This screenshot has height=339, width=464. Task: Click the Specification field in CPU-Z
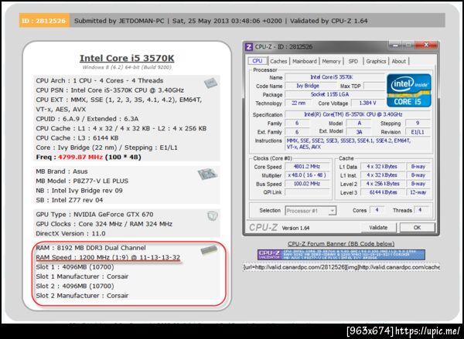[357, 114]
